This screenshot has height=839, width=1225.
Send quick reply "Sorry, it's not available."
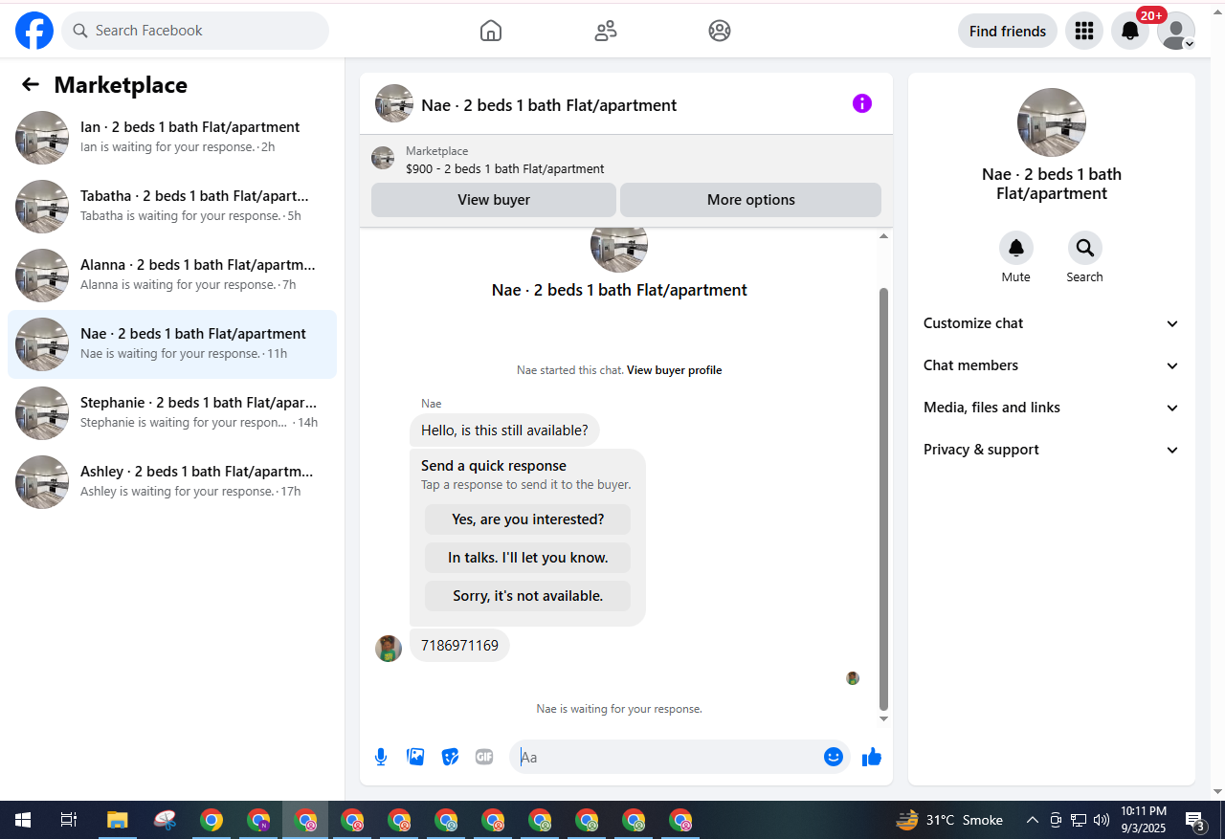pyautogui.click(x=528, y=596)
